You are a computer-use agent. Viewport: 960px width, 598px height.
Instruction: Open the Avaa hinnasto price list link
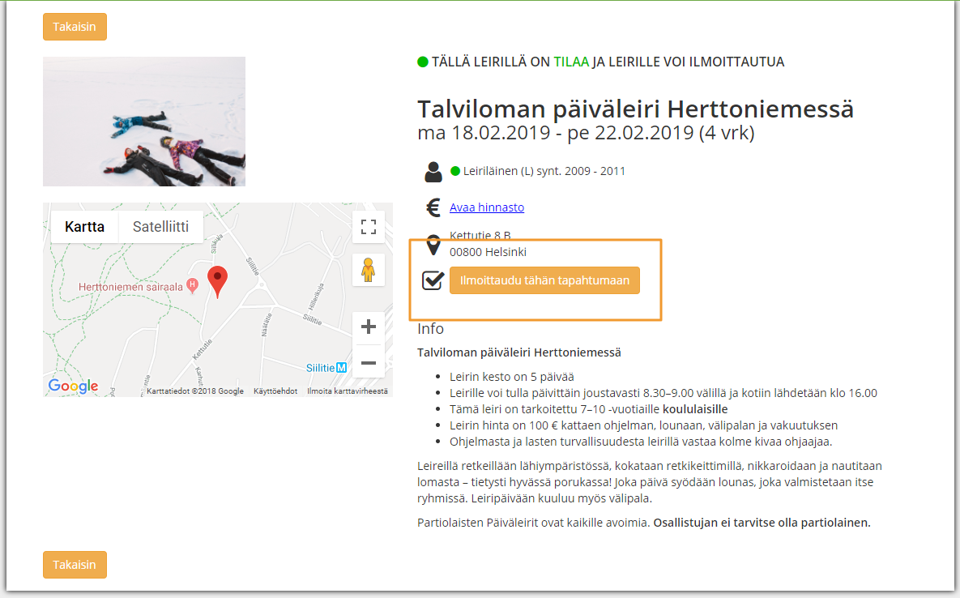click(x=487, y=207)
